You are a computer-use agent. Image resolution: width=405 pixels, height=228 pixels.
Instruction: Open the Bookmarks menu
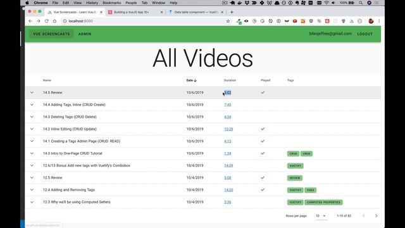click(111, 3)
